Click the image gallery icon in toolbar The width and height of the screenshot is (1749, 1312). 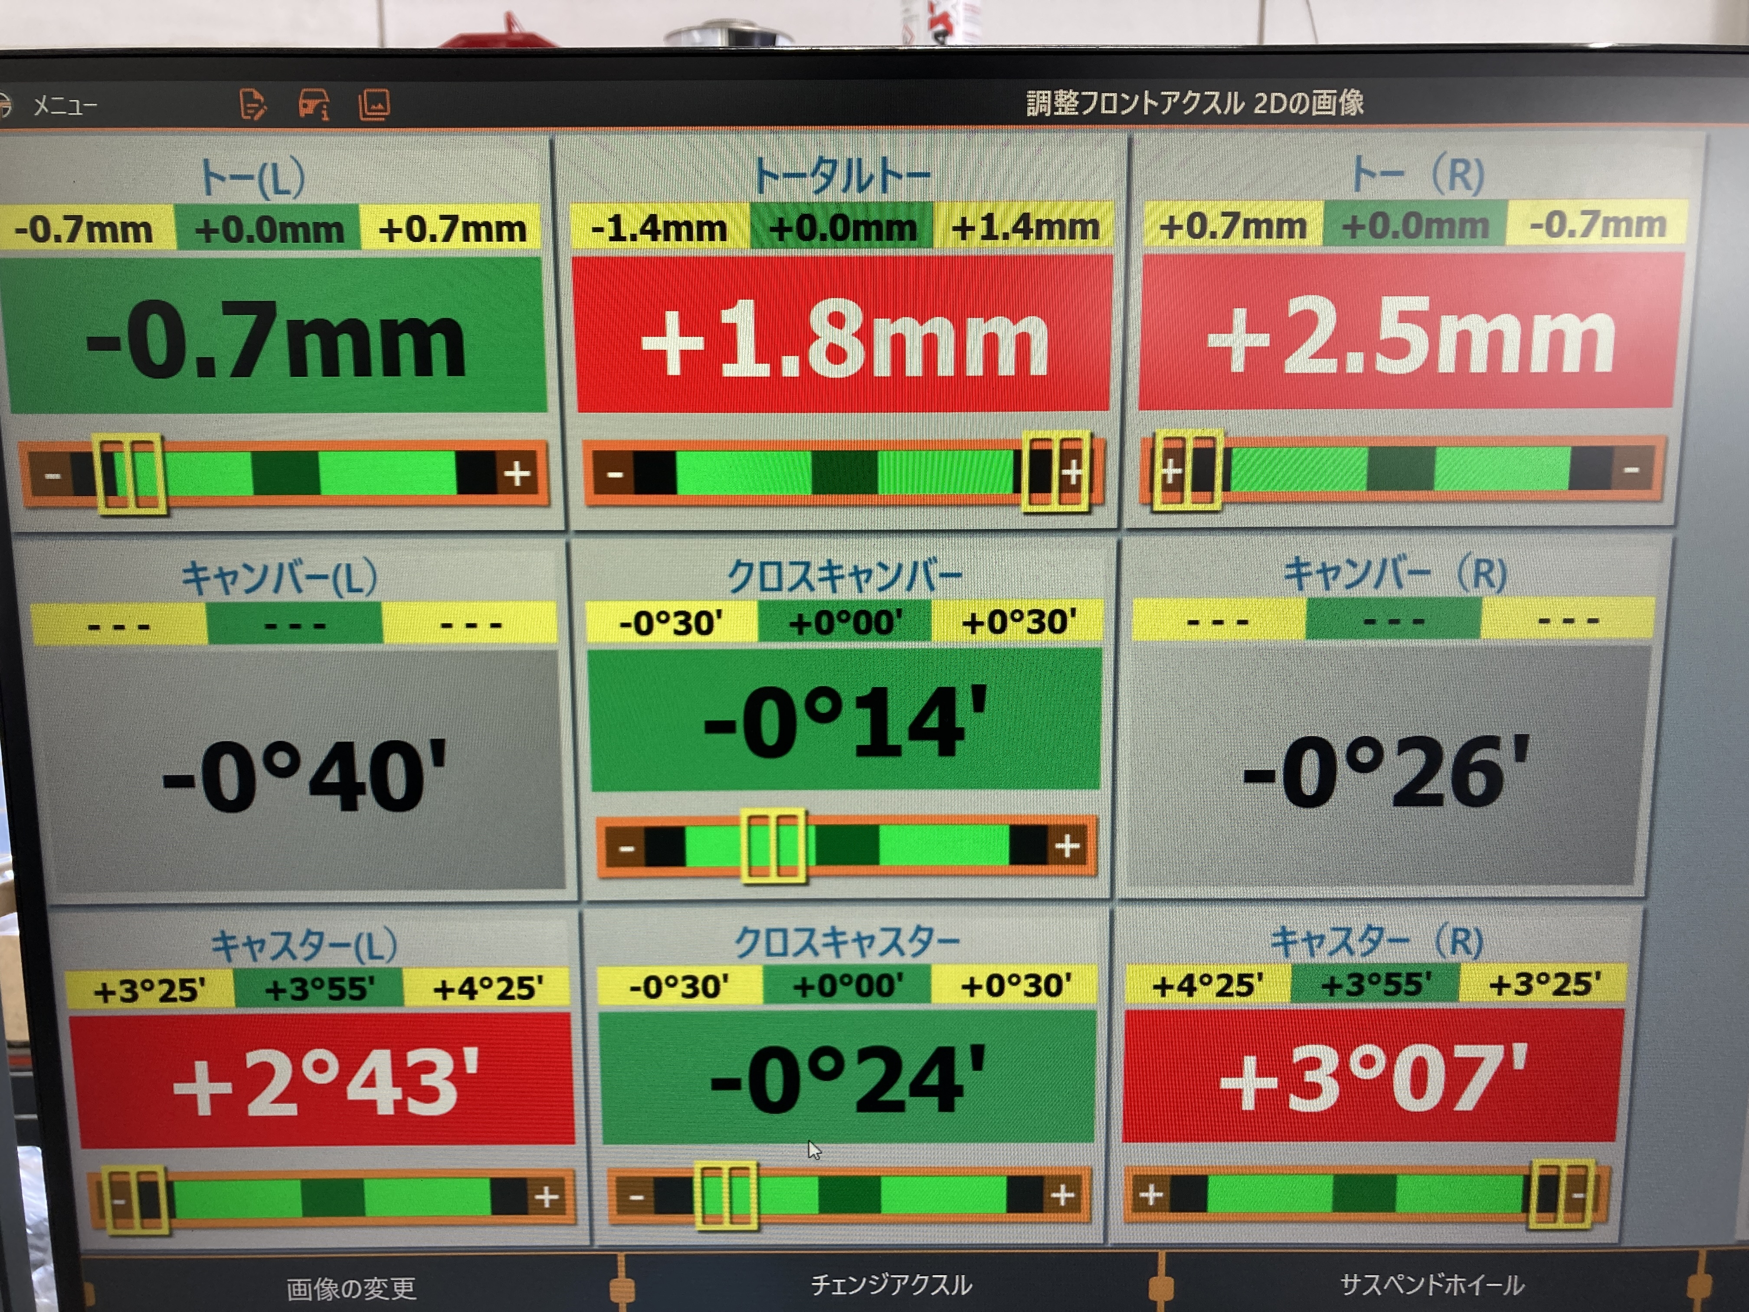point(374,105)
